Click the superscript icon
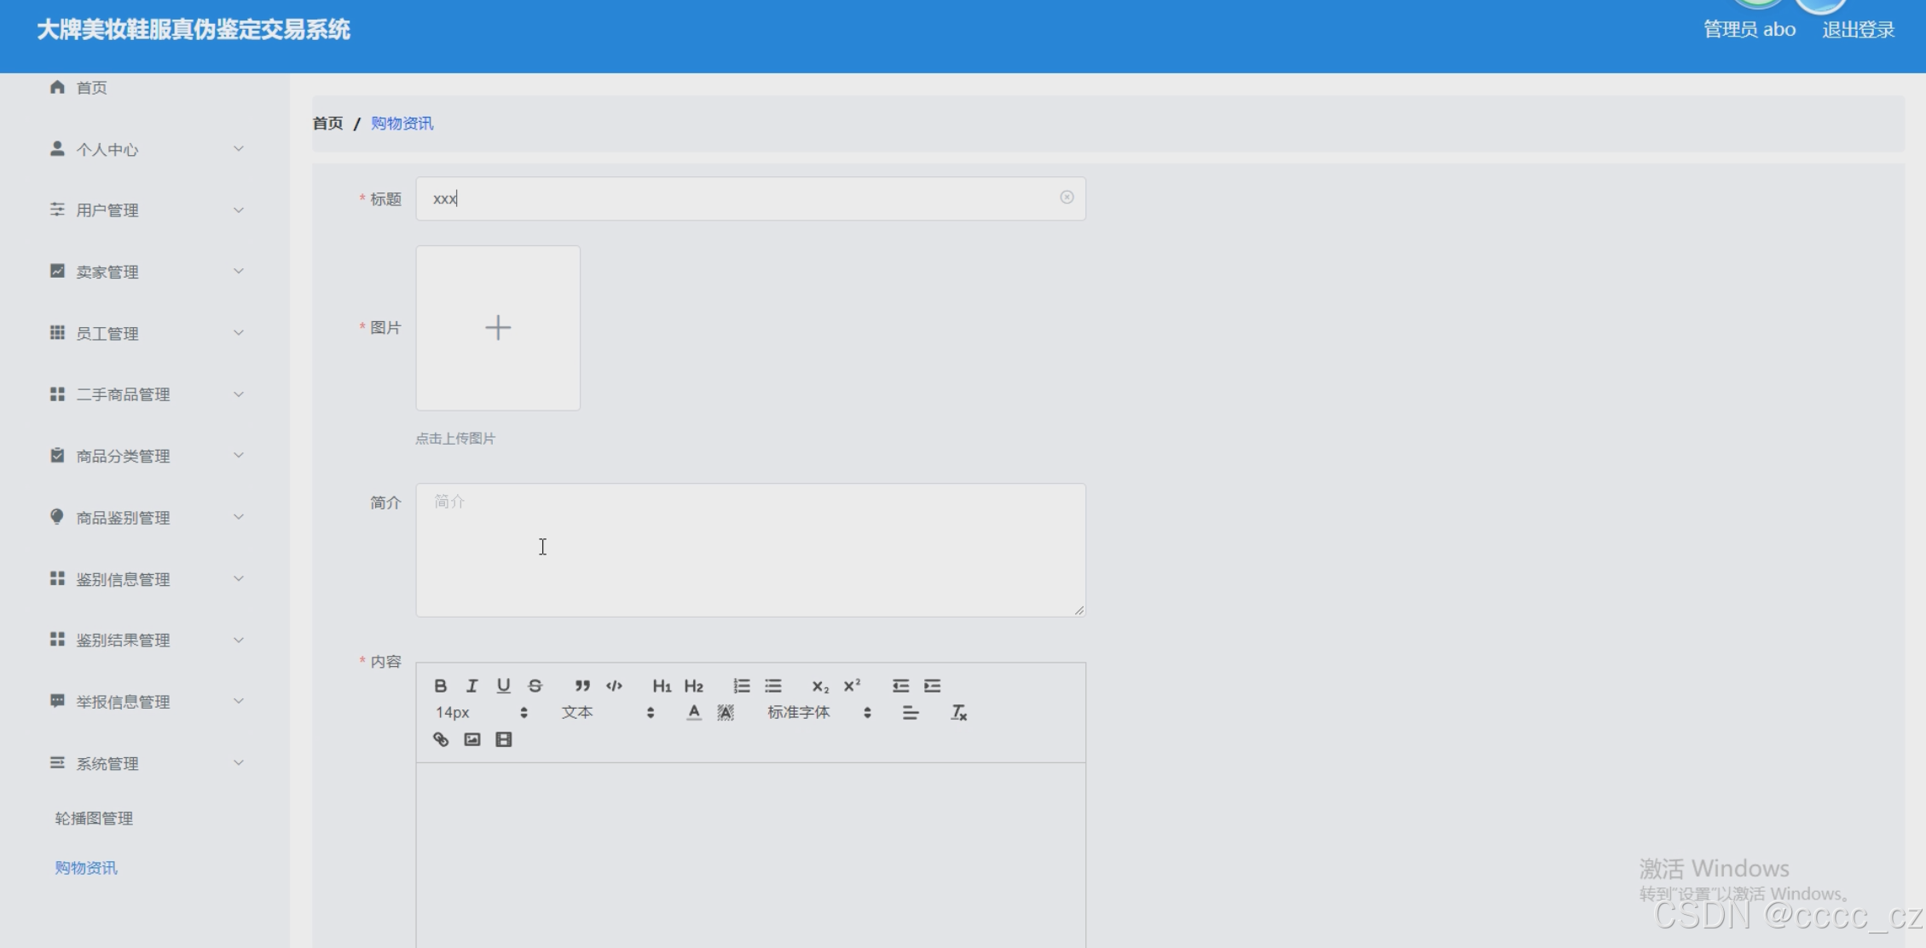Screen dimensions: 1926x948 (852, 686)
